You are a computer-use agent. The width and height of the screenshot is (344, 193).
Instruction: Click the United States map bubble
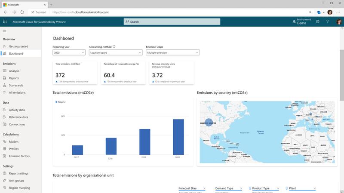click(209, 123)
